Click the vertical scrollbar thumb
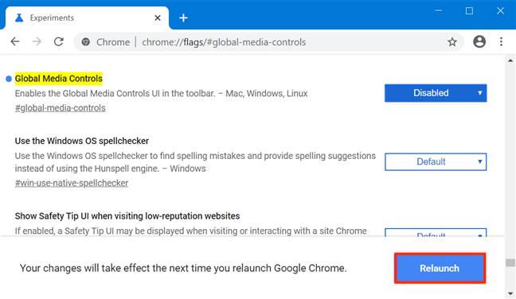Screen dimensions: 516x299 tap(510, 262)
